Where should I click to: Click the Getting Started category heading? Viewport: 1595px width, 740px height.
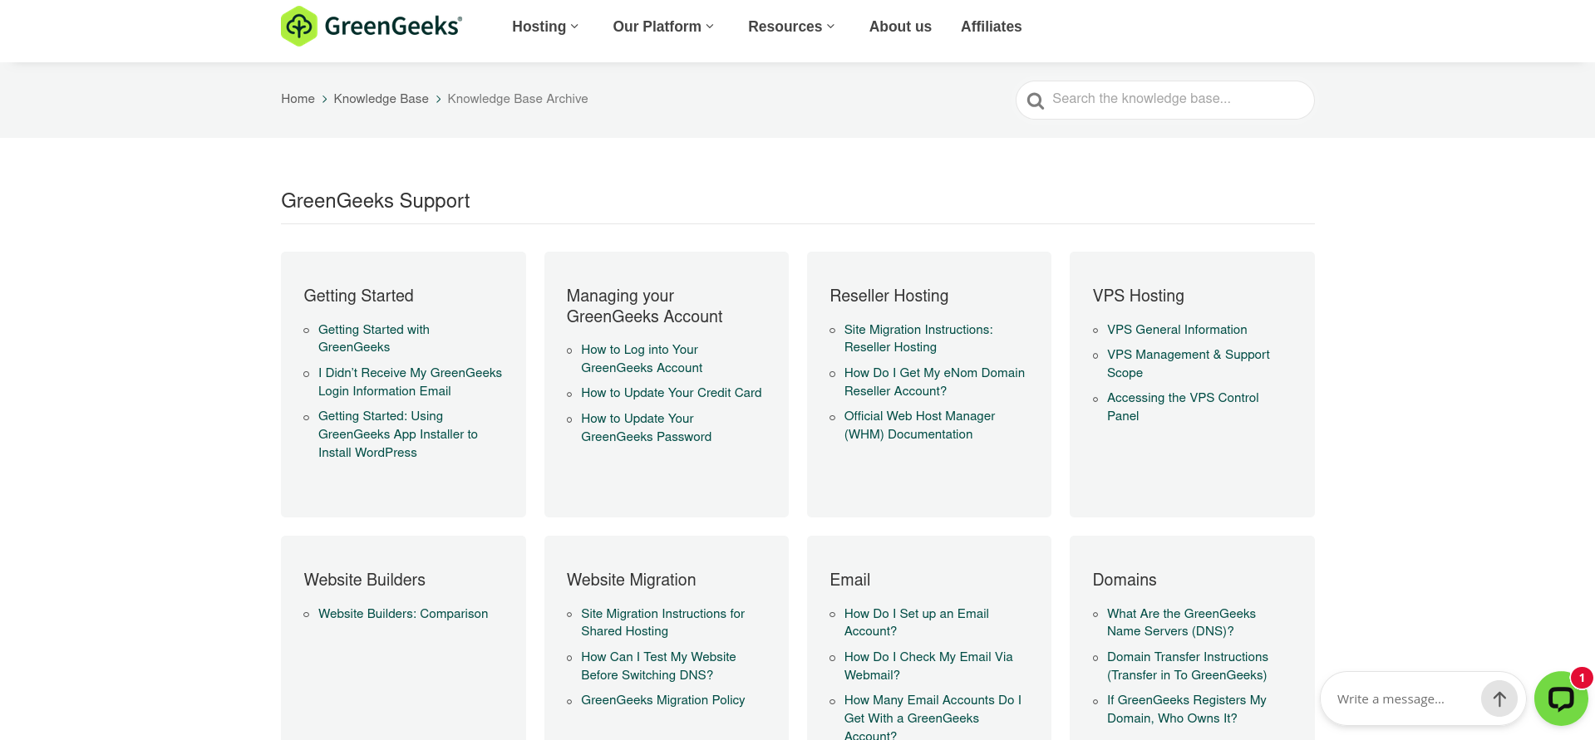[x=358, y=296]
